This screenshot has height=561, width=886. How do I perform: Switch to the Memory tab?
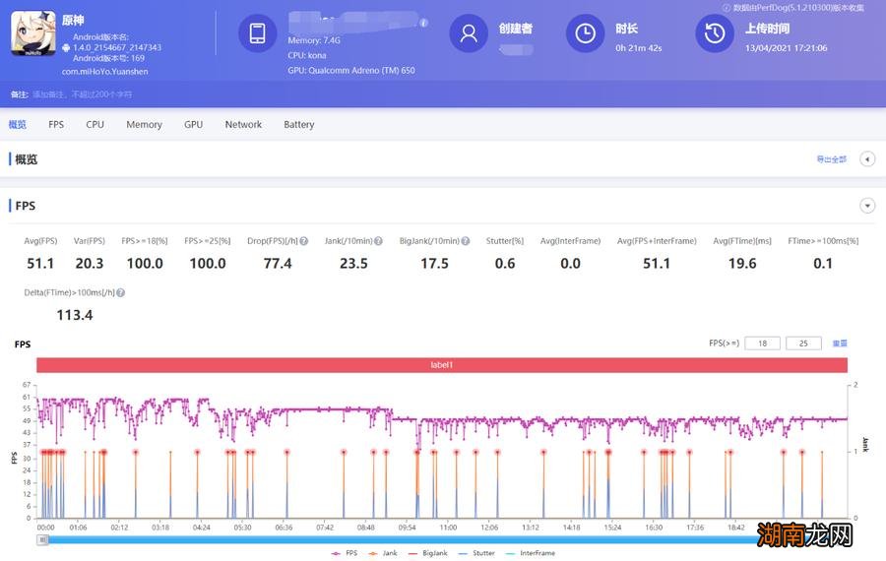(144, 125)
